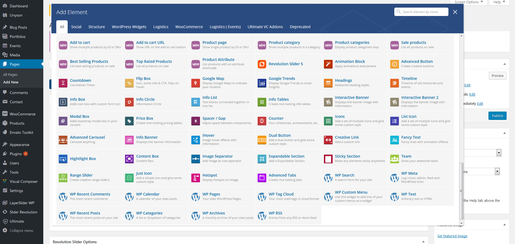Add the Modal Box element icon
The width and height of the screenshot is (515, 244).
pos(63,121)
